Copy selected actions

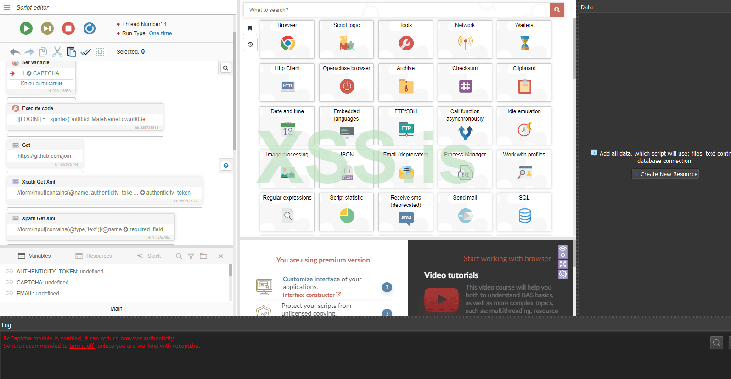43,52
